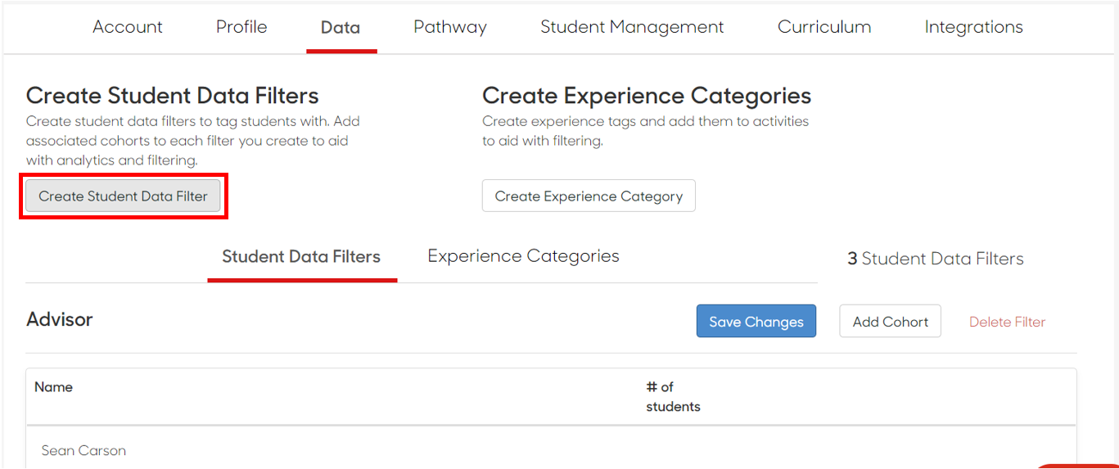
Task: Open the Account tab
Action: click(x=128, y=27)
